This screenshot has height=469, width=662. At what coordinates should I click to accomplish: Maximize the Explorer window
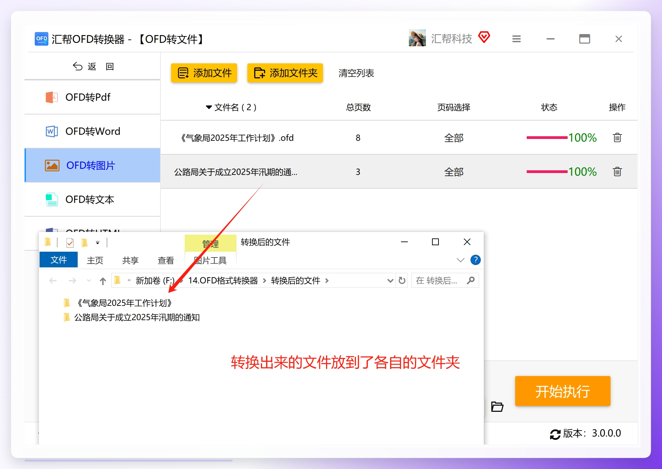coord(435,242)
